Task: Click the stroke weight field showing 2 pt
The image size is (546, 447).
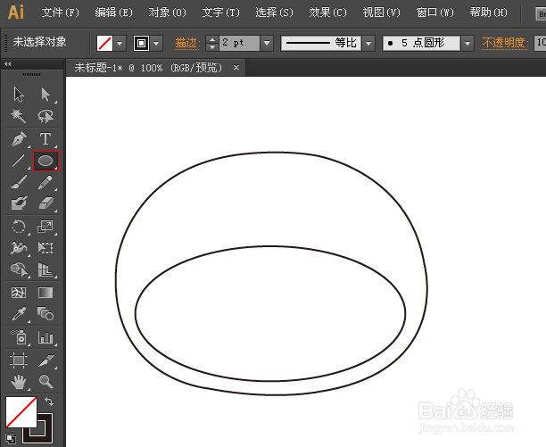Action: (239, 43)
